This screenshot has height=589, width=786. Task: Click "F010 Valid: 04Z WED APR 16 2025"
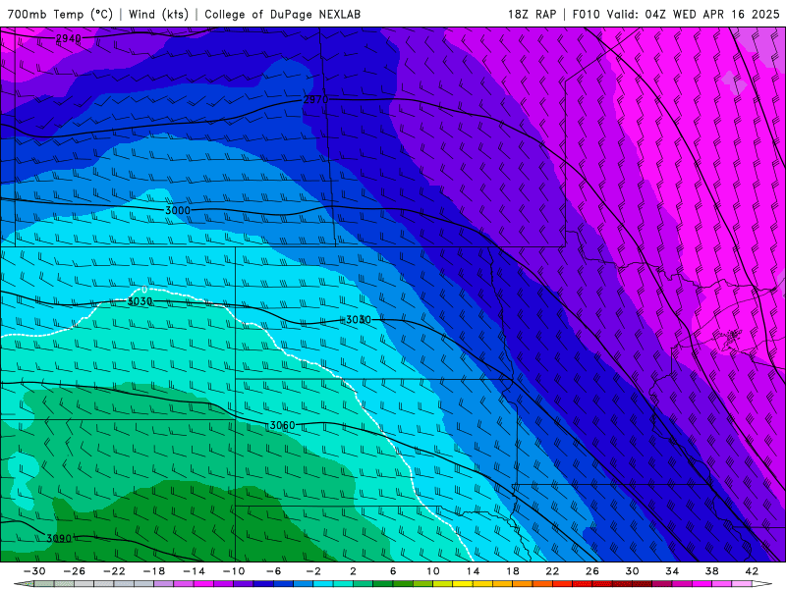point(676,14)
